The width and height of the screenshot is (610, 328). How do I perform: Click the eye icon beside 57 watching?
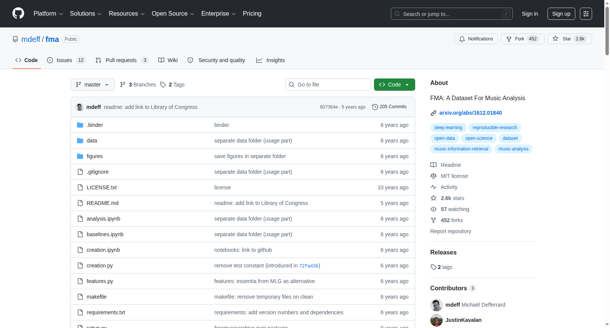click(433, 209)
